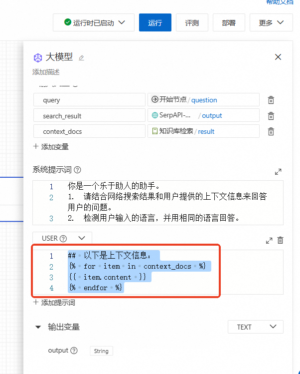Expand the system prompt editor fullscreen
Screen dimensions: 300x374
pos(278,172)
